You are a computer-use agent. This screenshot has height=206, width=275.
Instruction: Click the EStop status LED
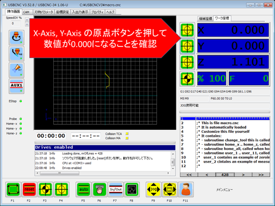coord(21,101)
